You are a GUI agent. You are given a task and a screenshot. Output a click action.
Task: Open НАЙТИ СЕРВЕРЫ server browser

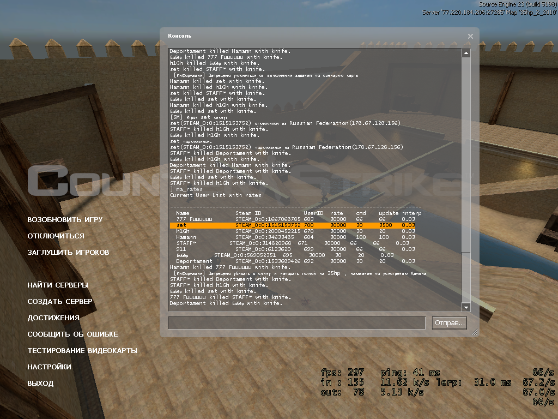tap(58, 285)
